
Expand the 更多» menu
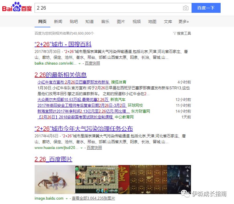(183, 22)
